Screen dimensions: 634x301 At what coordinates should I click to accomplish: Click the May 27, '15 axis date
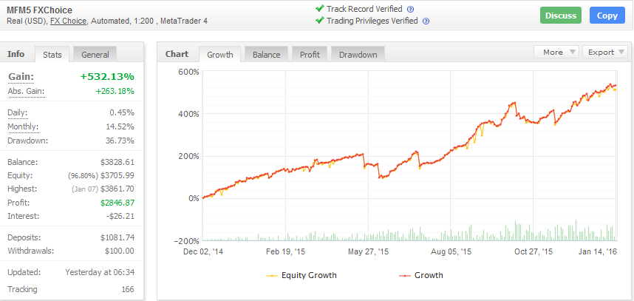(x=368, y=251)
